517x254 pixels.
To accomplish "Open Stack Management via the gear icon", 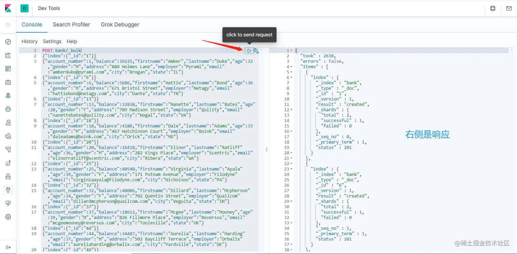I will point(8,216).
